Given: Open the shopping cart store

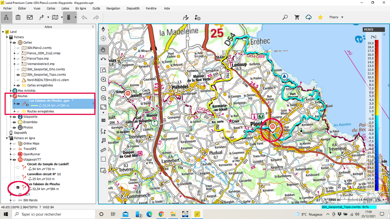Looking at the screenshot, I should (297, 17).
